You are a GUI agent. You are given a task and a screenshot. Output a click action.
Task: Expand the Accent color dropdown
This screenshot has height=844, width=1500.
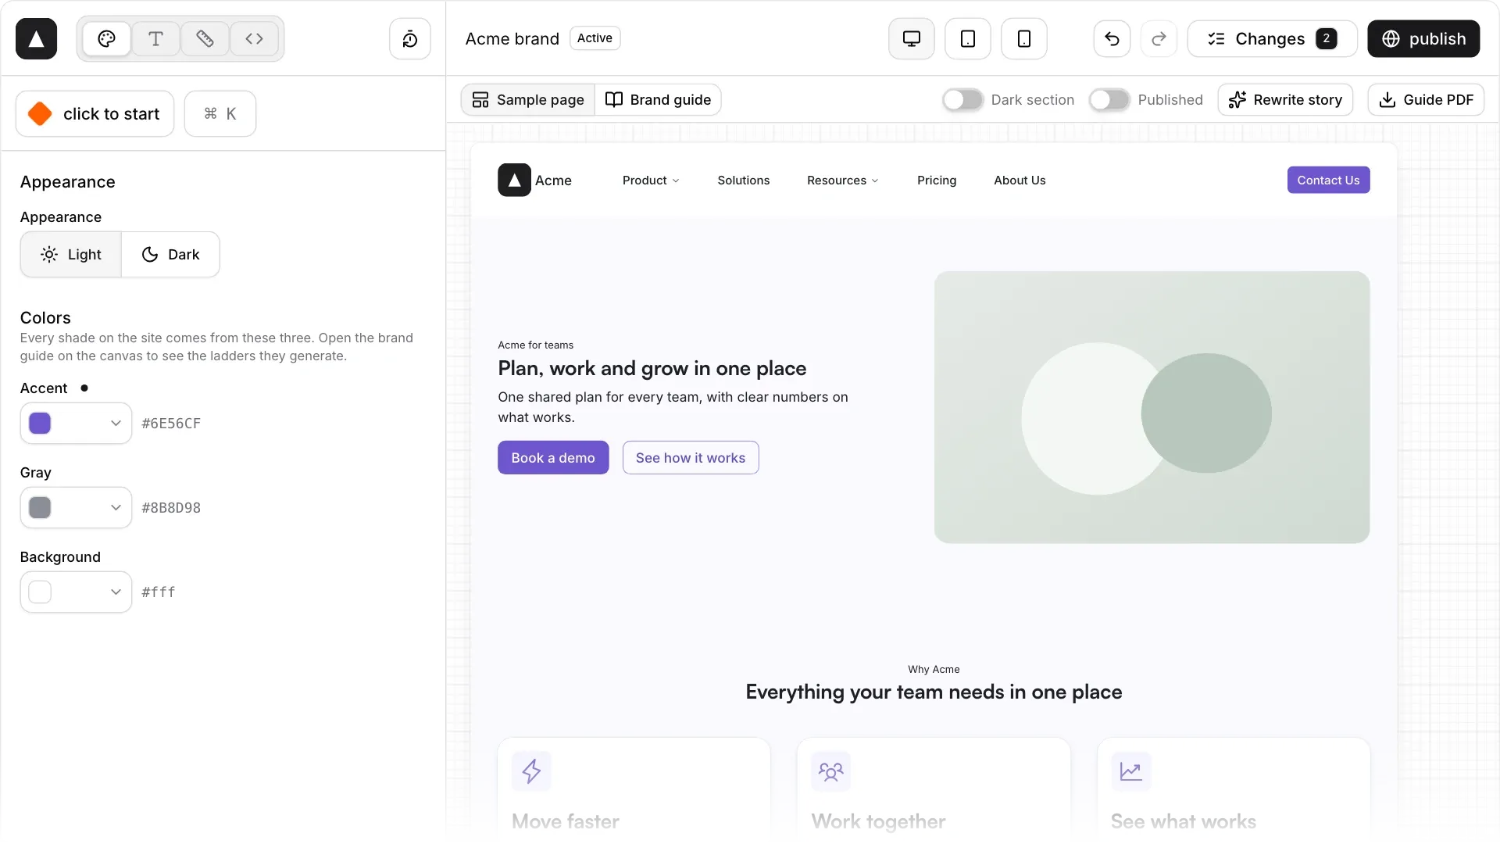point(76,423)
